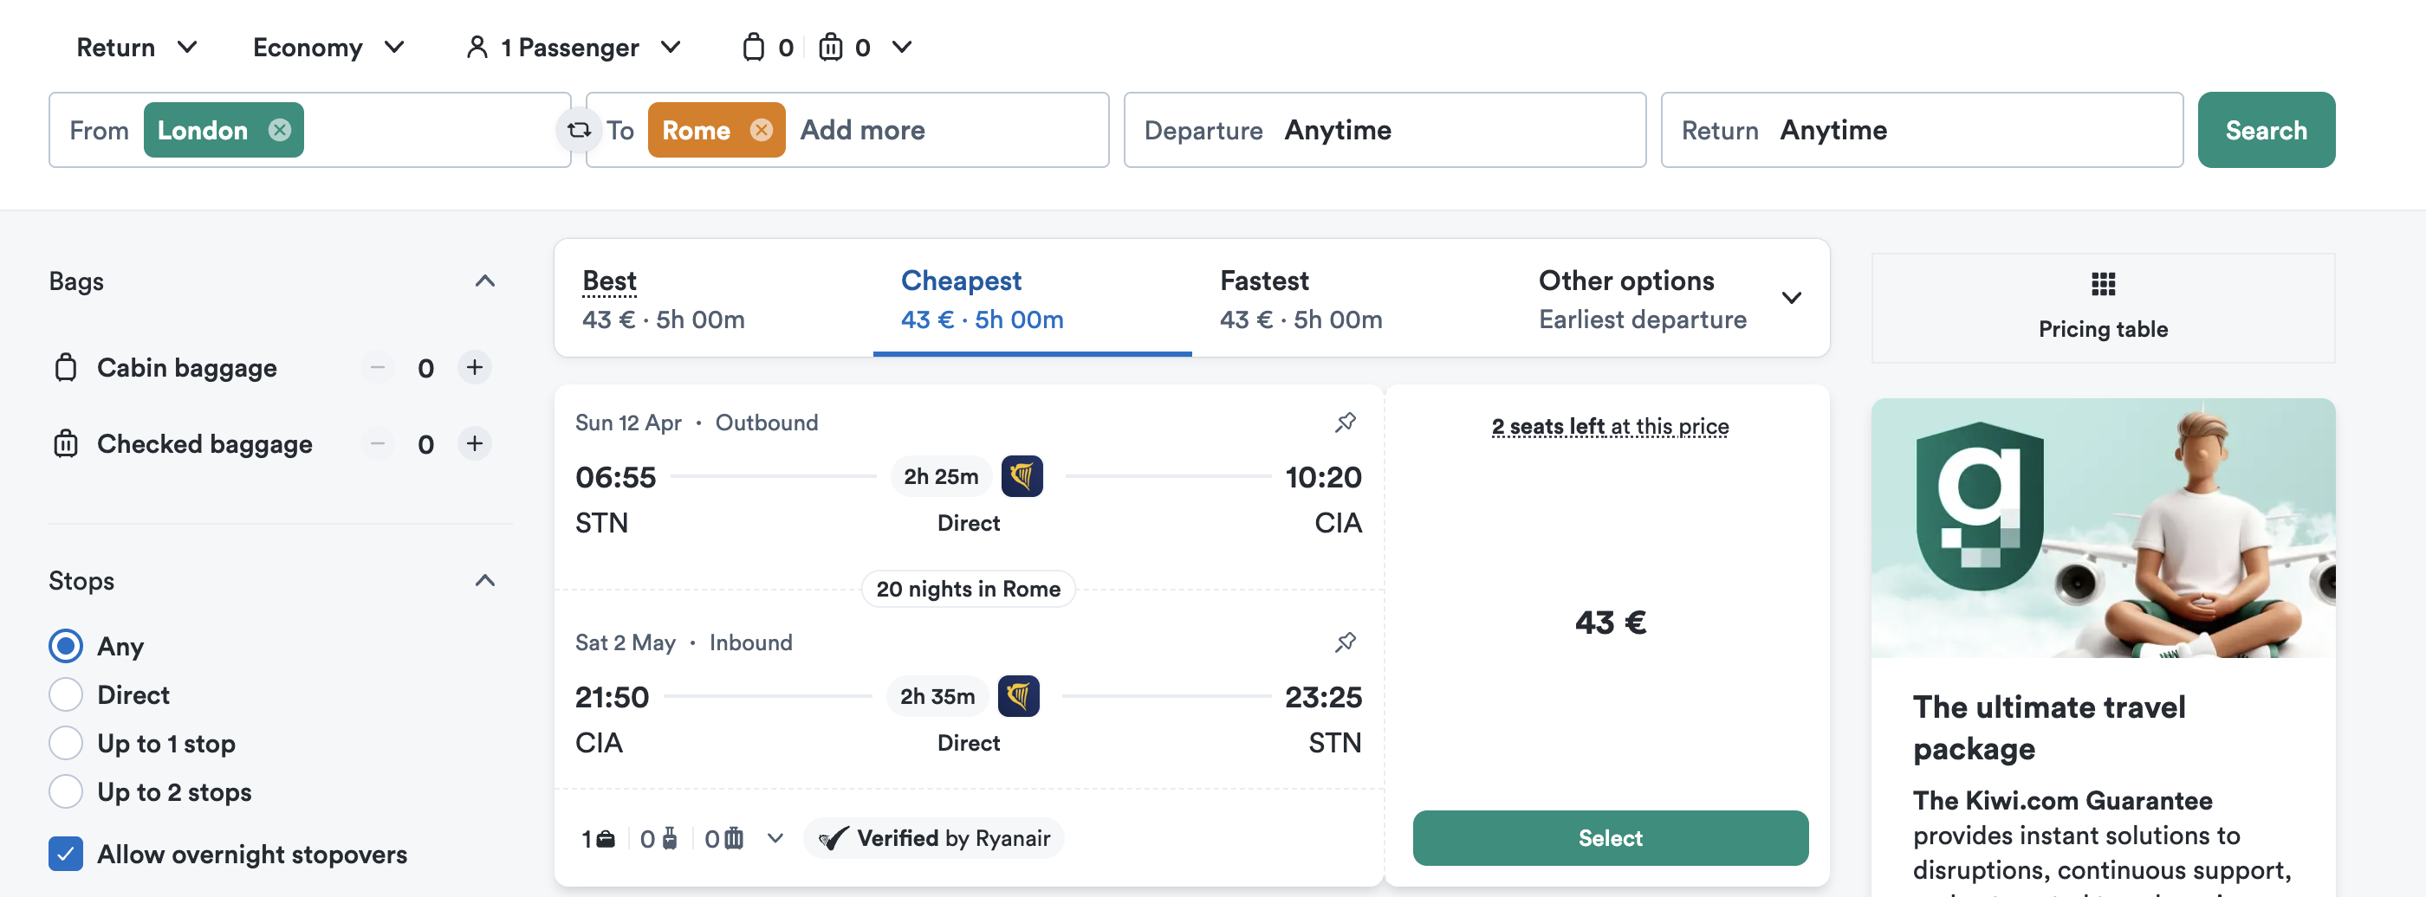Choose Up to 1 stop

point(66,744)
